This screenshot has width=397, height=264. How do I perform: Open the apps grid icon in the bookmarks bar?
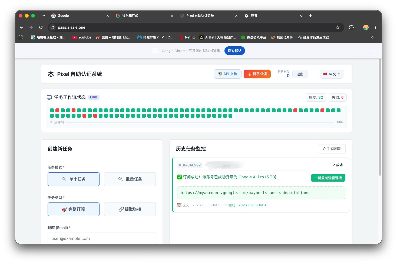21,37
